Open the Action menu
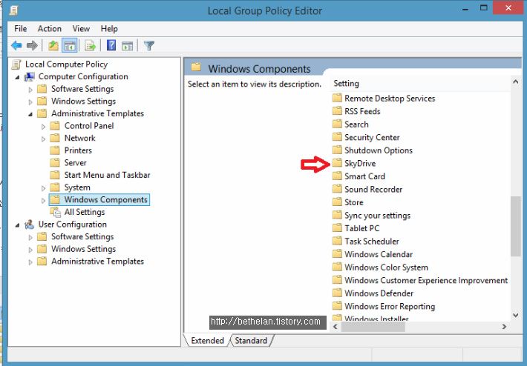Viewport: 527px width, 366px height. 50,28
